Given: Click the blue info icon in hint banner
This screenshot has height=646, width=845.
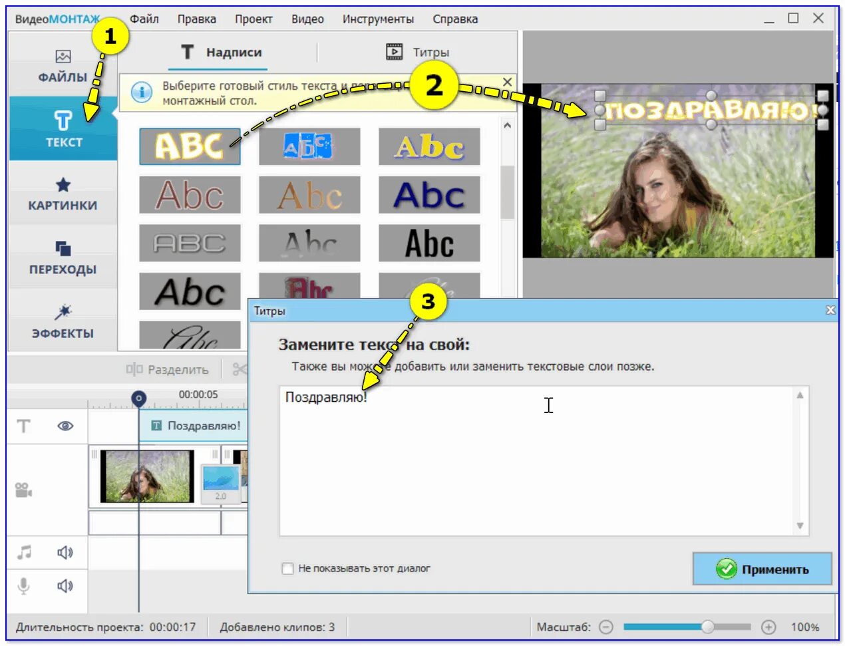Looking at the screenshot, I should pyautogui.click(x=141, y=92).
